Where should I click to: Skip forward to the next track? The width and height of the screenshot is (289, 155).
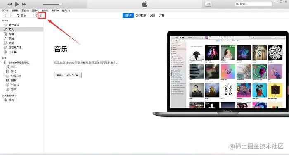point(24,4)
